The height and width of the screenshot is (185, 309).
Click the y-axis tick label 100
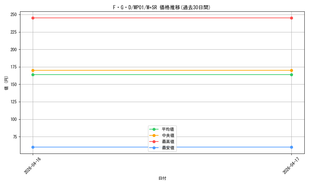pyautogui.click(x=14, y=119)
